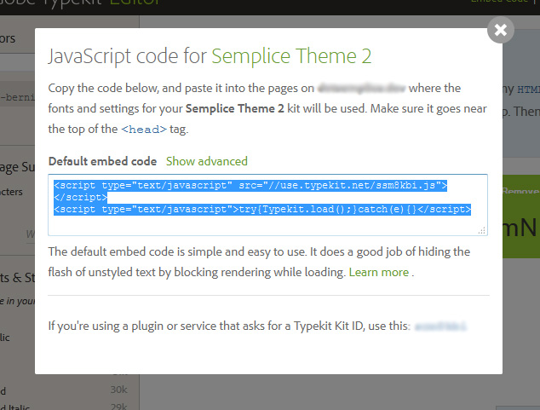Click the Semplice Theme 2 title text
This screenshot has width=540, height=410.
pyautogui.click(x=291, y=57)
